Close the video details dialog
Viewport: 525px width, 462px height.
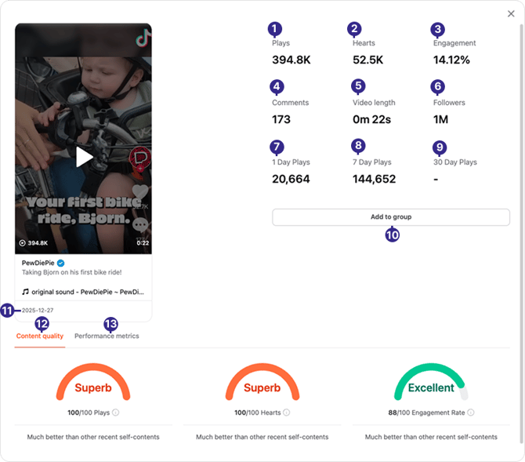(511, 14)
